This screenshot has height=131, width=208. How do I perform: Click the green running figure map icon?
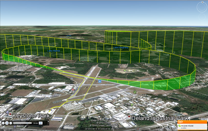tap(132, 105)
